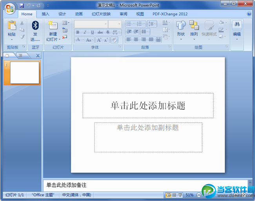The height and width of the screenshot is (201, 255).
Task: Open the 审阅 ribbon tab
Action: (124, 14)
